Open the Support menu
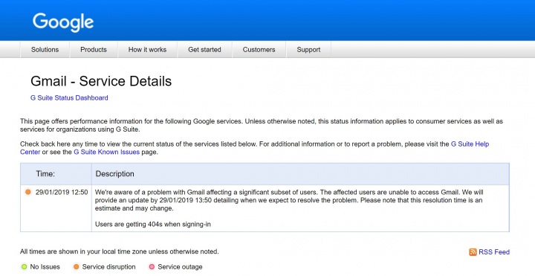 pos(308,50)
